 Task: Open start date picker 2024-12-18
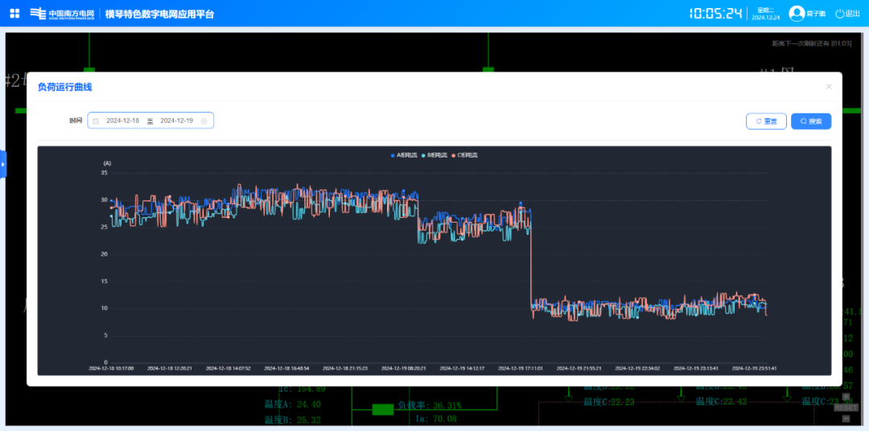pyautogui.click(x=122, y=121)
